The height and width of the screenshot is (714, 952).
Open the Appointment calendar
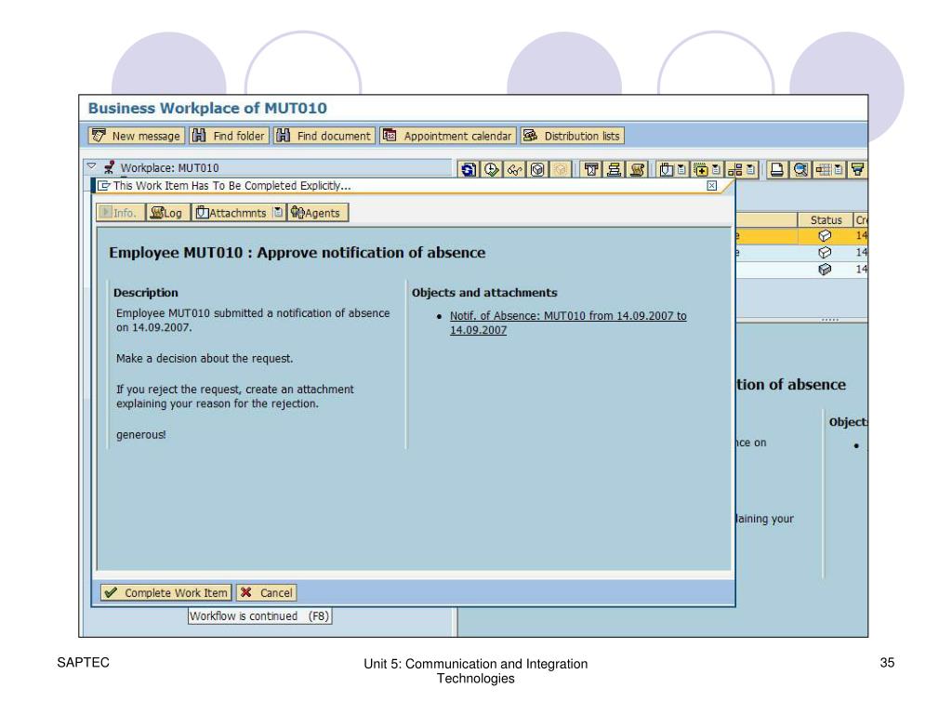tap(448, 136)
